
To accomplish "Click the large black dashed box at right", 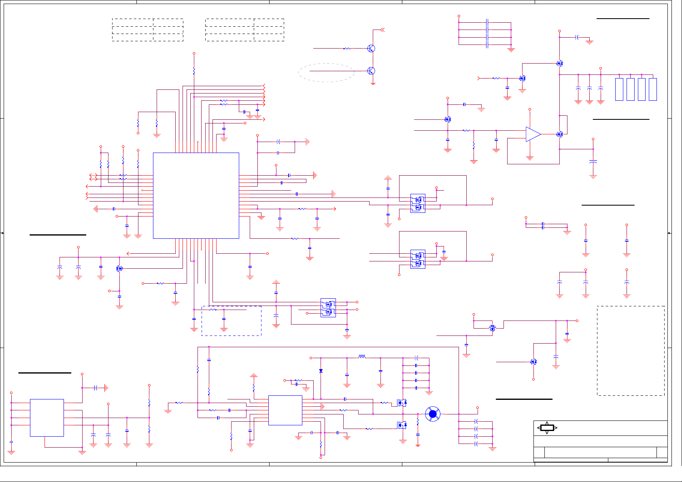I will click(631, 351).
